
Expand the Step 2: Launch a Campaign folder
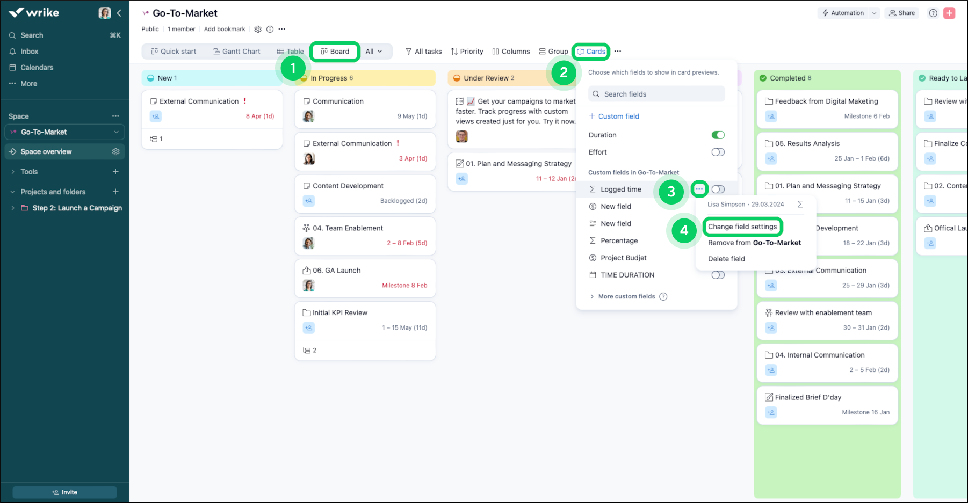point(13,208)
